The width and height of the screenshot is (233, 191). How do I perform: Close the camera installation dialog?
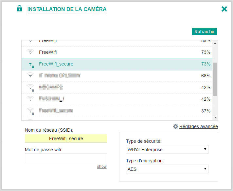tap(224, 9)
